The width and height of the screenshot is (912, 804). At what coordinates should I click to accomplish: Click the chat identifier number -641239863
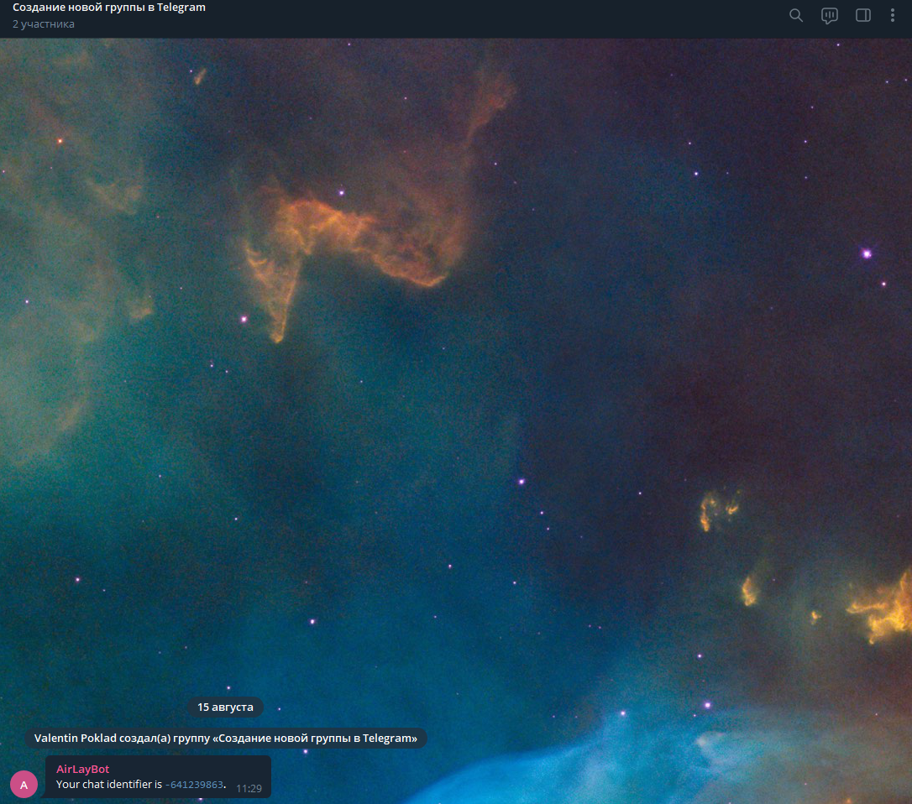tap(195, 785)
